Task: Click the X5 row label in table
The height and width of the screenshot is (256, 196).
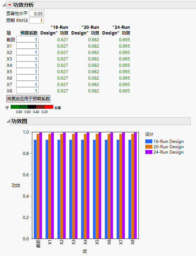Action: point(10,71)
